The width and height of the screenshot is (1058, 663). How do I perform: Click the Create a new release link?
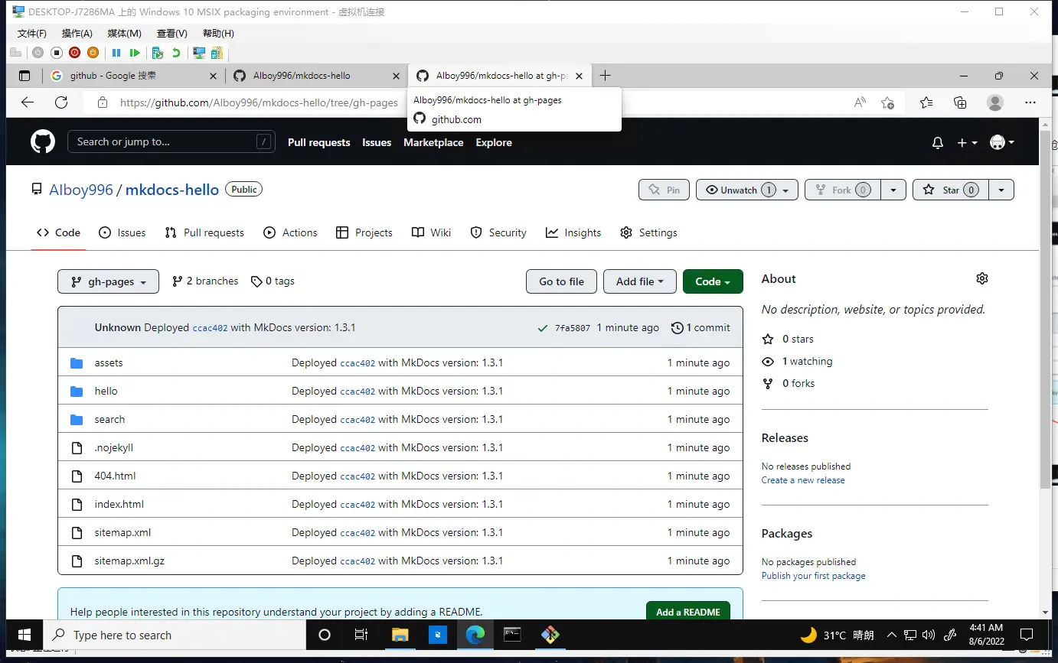point(803,480)
